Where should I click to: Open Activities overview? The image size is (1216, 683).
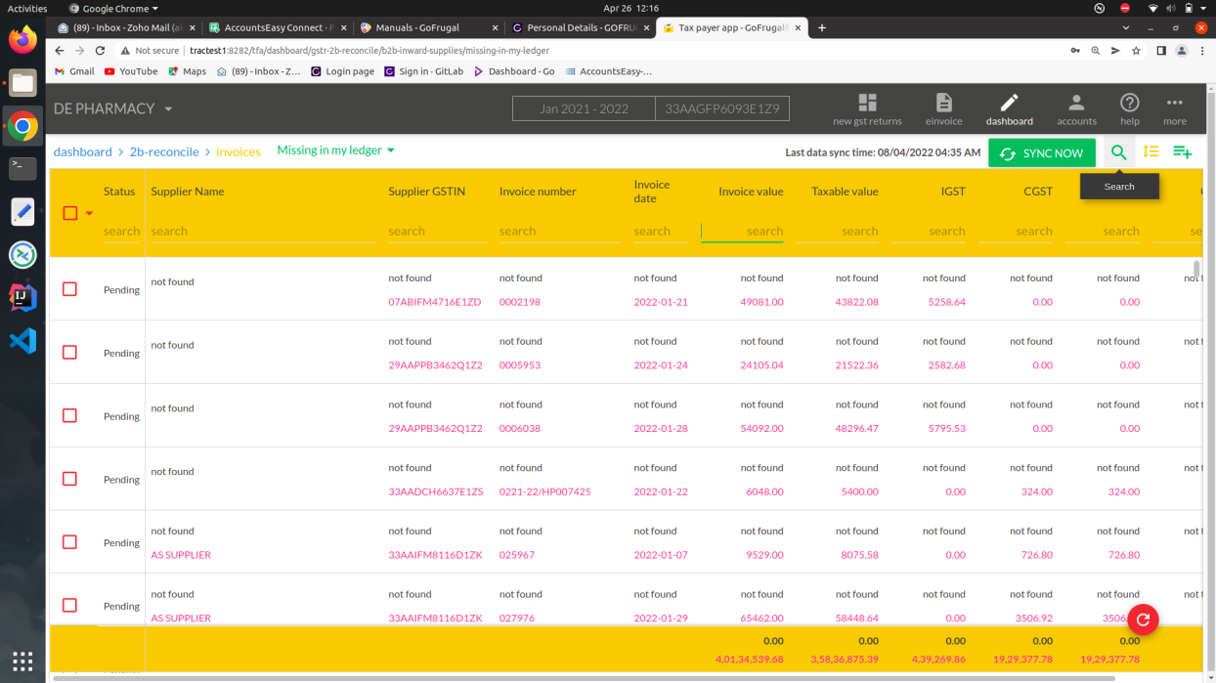click(27, 8)
